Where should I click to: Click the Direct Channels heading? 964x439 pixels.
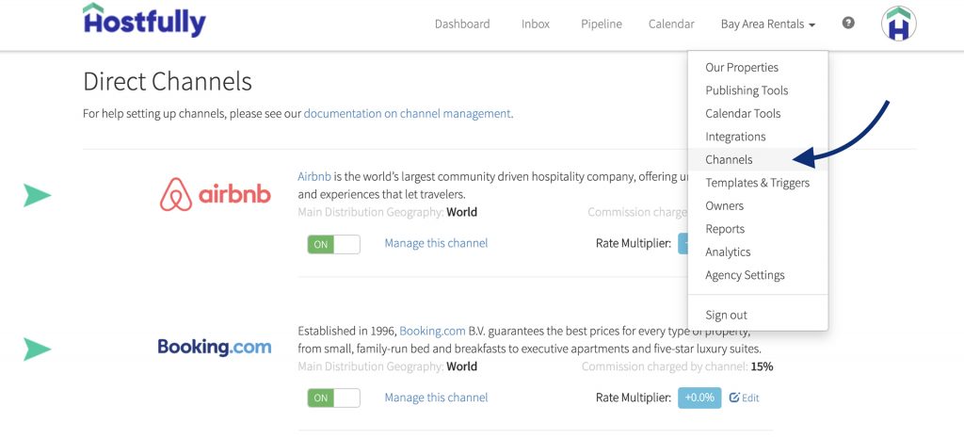168,81
